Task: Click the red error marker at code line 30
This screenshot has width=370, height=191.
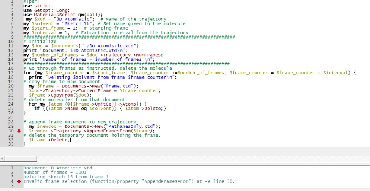Action: 19,131
